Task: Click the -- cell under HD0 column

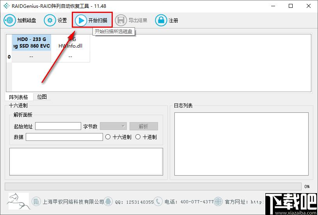Action: click(x=32, y=57)
